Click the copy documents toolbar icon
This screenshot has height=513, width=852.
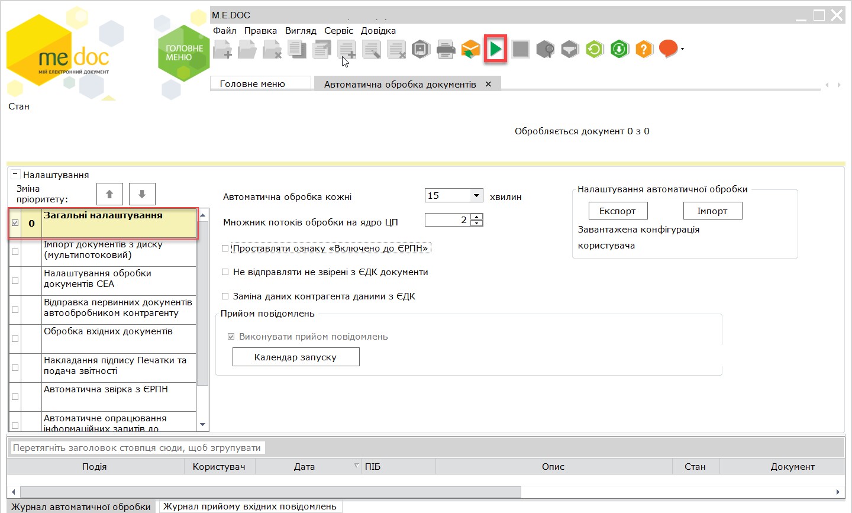297,49
